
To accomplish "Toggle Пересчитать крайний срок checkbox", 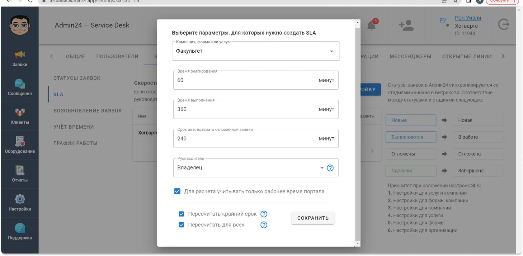I will click(x=181, y=214).
